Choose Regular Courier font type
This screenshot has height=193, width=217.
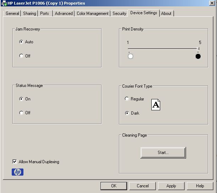pos(127,99)
